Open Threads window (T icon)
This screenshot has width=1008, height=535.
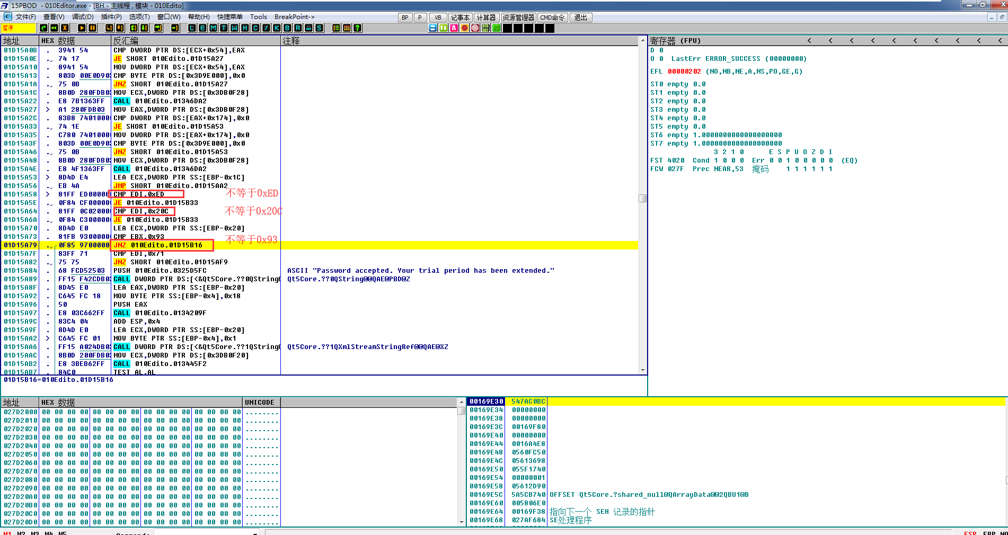point(224,28)
